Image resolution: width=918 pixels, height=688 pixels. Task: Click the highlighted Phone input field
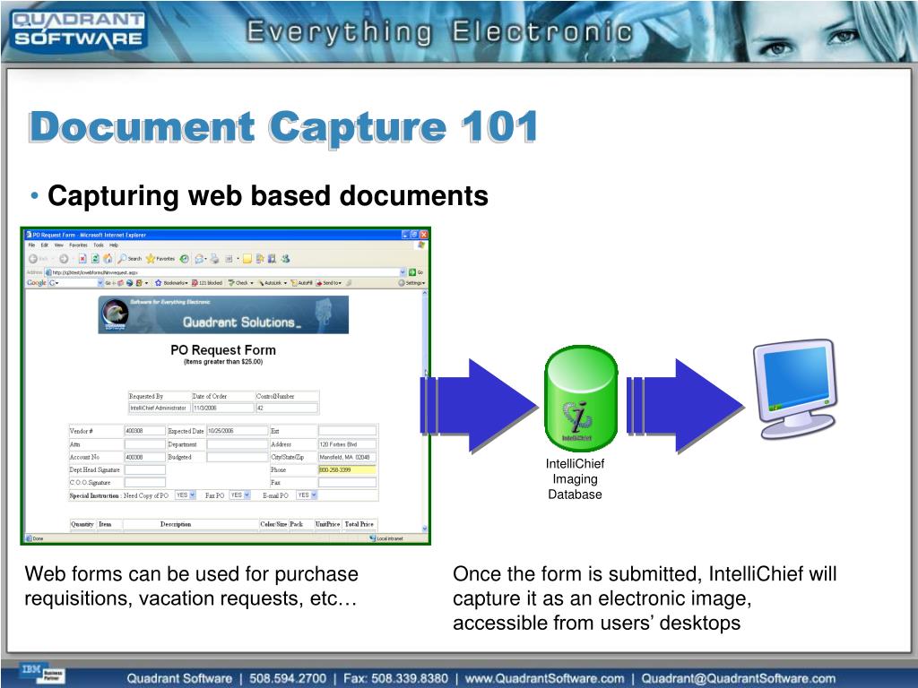point(347,469)
